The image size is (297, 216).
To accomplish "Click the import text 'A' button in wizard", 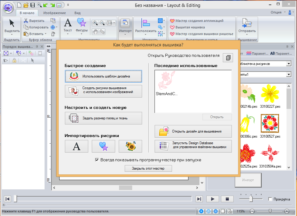I will coord(77,146).
